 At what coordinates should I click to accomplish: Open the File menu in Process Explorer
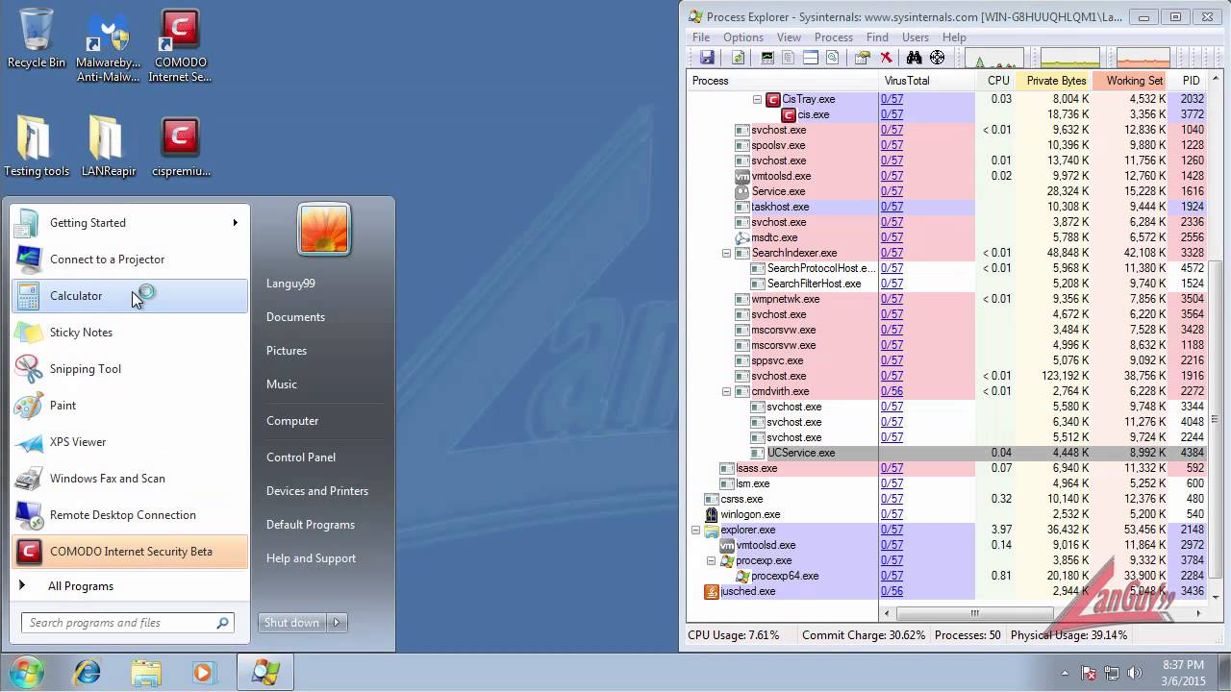click(x=701, y=37)
